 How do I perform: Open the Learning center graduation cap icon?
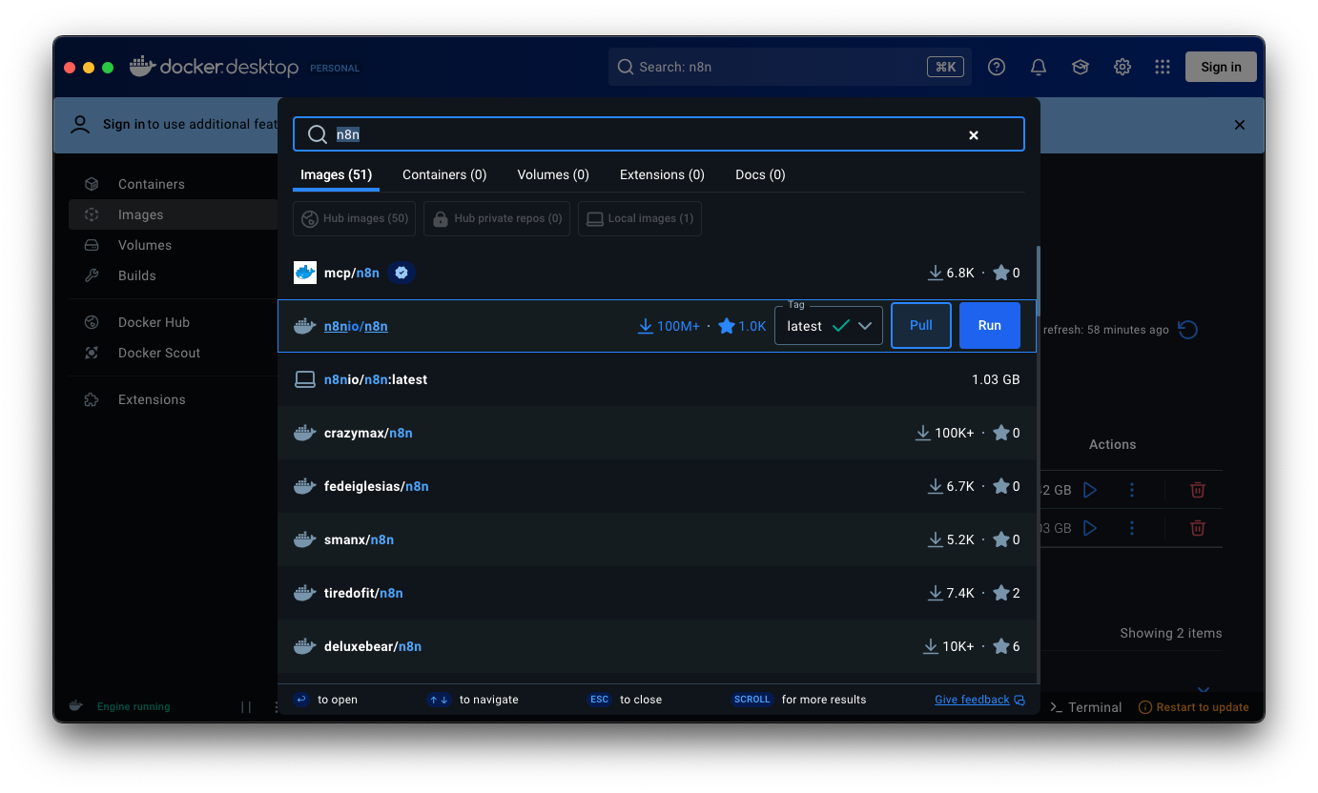[1081, 67]
